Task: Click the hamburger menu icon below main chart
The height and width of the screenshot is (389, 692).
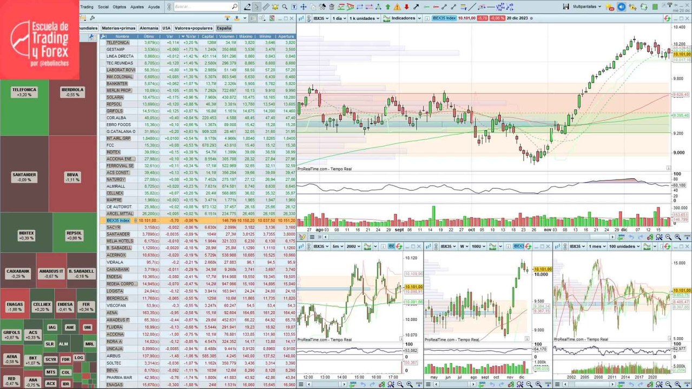Action: point(312,237)
